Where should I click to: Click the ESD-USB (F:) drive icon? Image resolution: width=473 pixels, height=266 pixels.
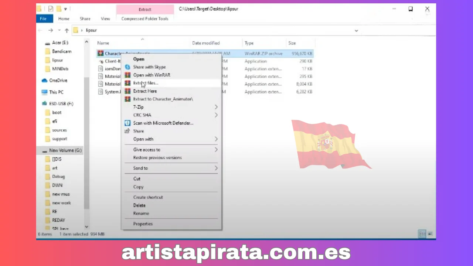[44, 104]
